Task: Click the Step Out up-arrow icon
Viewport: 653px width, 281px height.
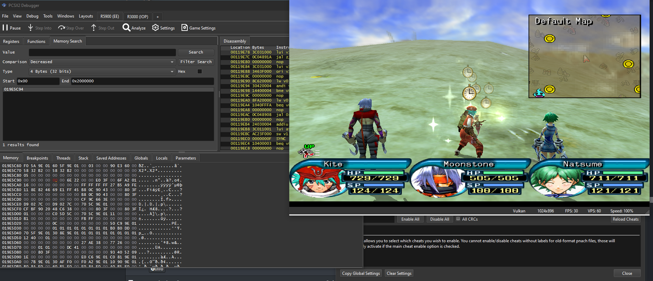Action: (93, 27)
